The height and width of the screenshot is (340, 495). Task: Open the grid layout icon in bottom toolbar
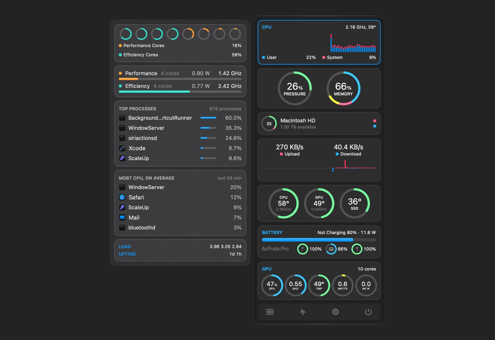pos(270,312)
